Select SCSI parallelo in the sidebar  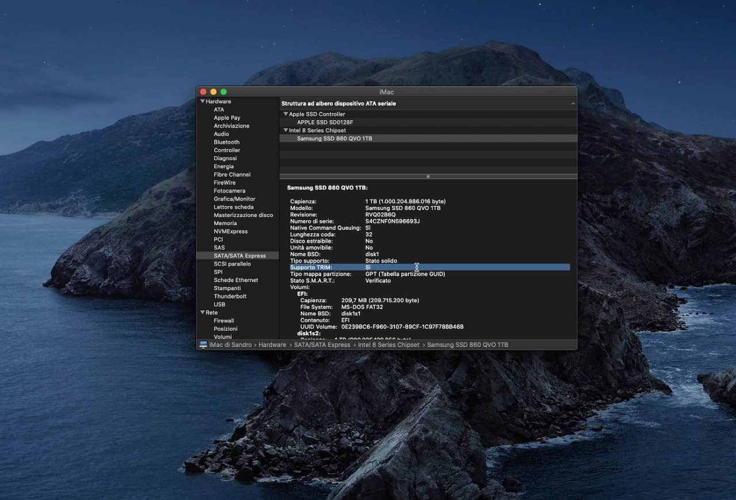pyautogui.click(x=232, y=264)
